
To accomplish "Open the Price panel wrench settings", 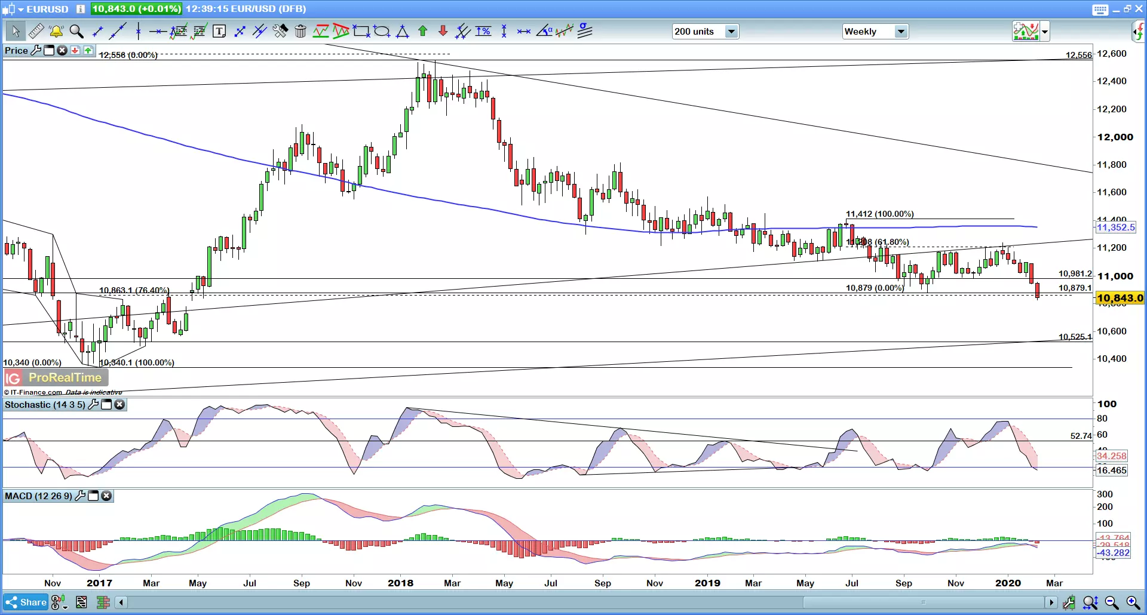I will (x=36, y=51).
